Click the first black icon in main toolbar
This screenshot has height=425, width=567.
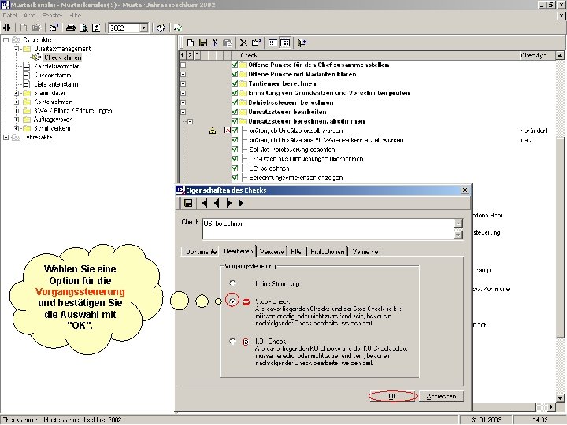tap(7, 28)
